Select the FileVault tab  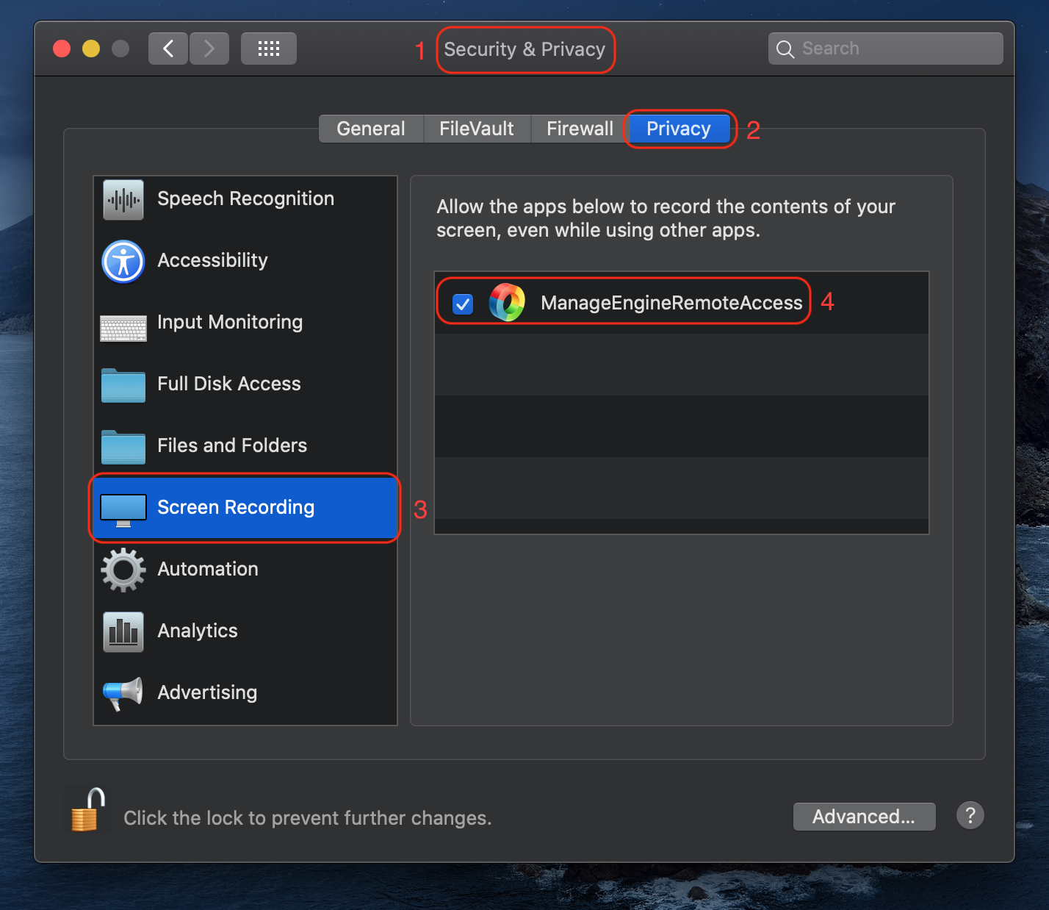click(476, 129)
